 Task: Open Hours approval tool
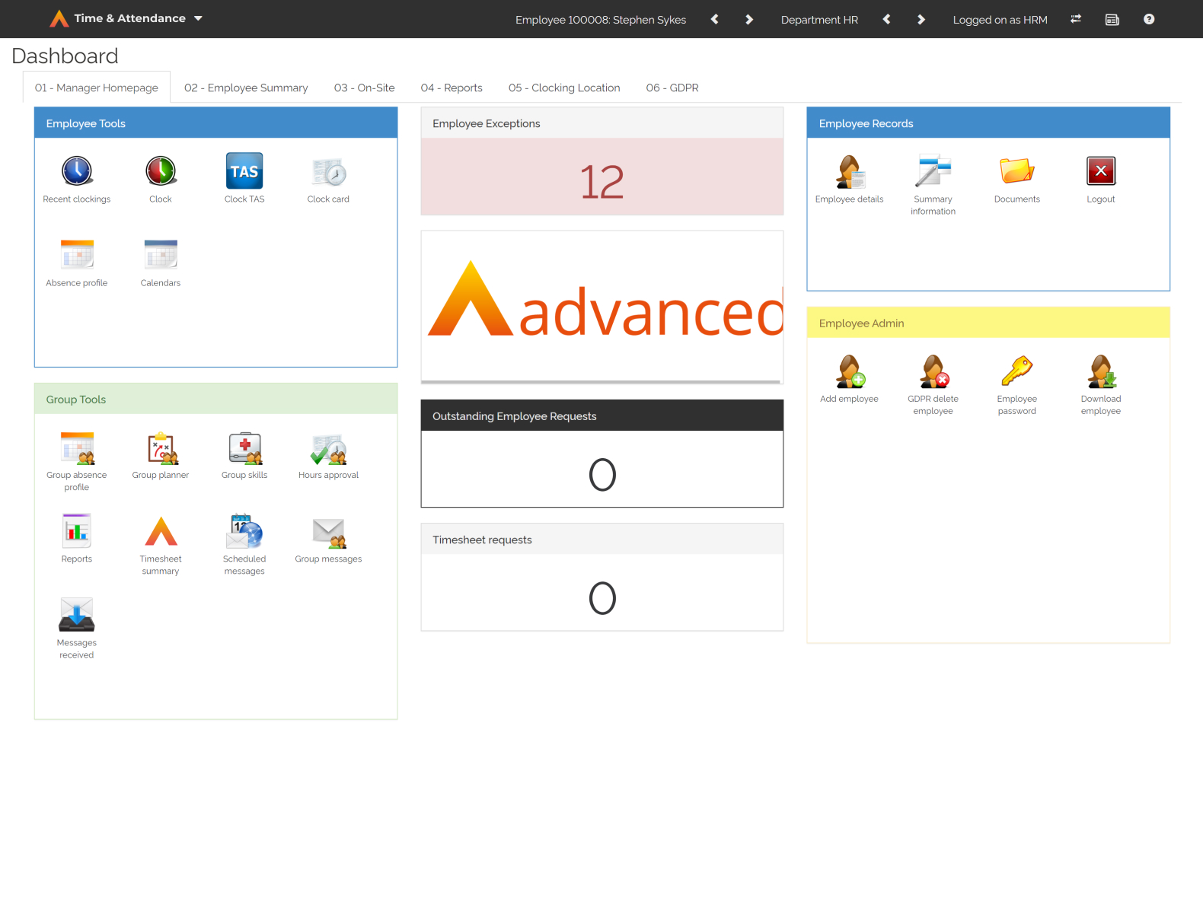[x=328, y=449]
